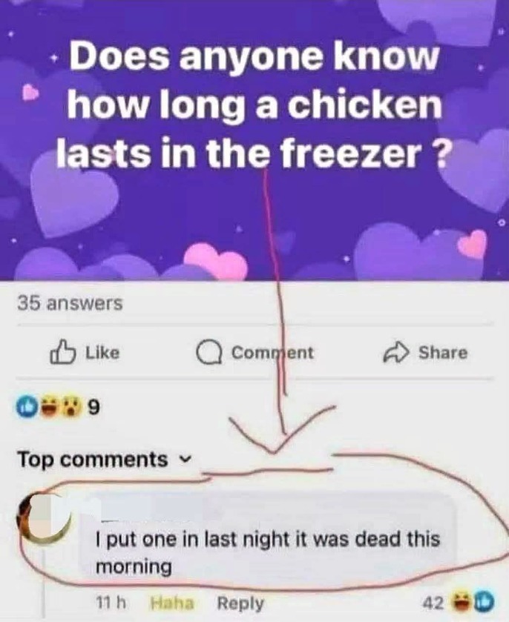Click the haha reaction emoji beside 9

point(47,408)
